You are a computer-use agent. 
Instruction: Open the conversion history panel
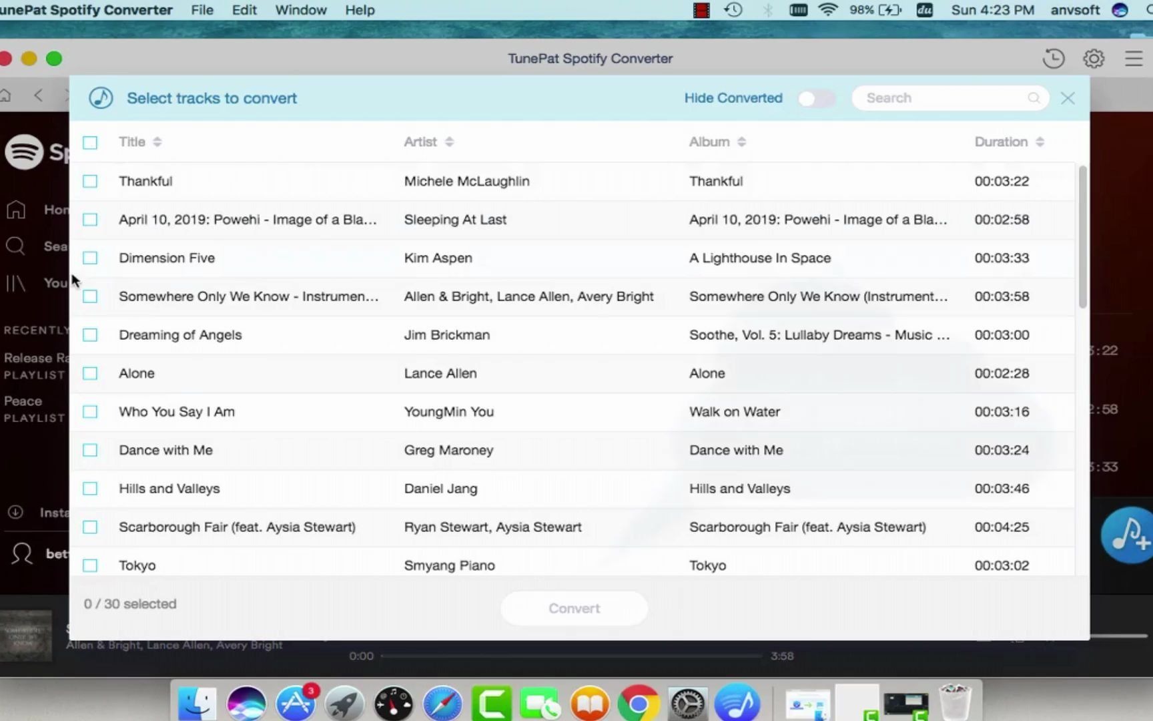(x=1053, y=58)
